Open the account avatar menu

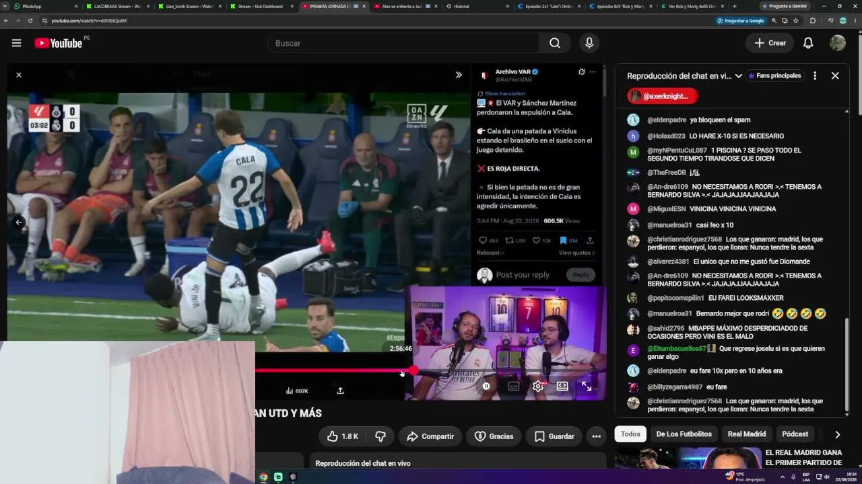click(838, 43)
